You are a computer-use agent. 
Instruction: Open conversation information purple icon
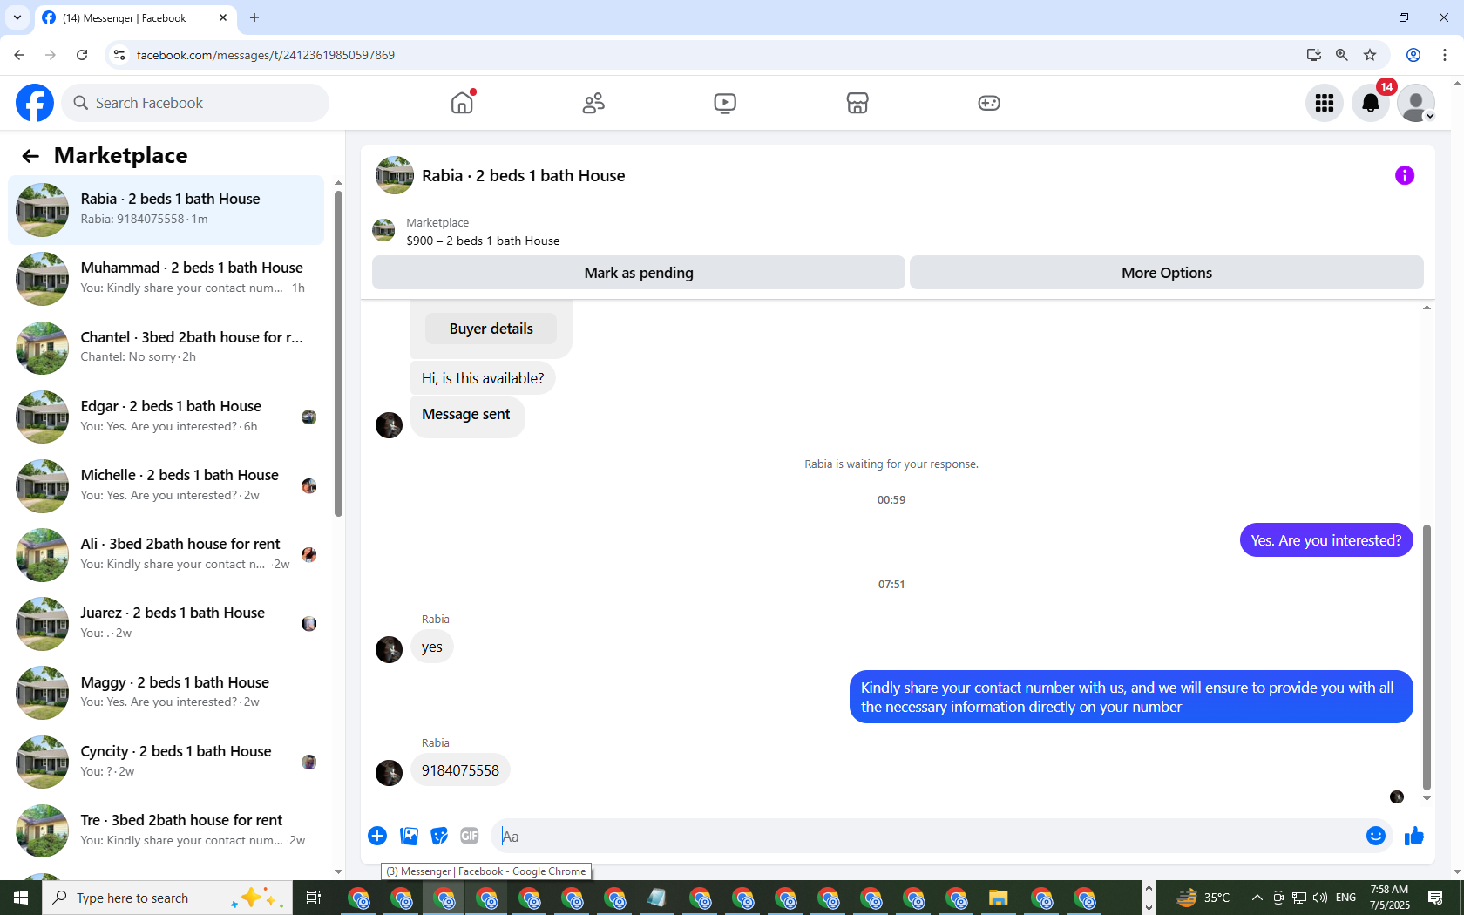pos(1405,175)
